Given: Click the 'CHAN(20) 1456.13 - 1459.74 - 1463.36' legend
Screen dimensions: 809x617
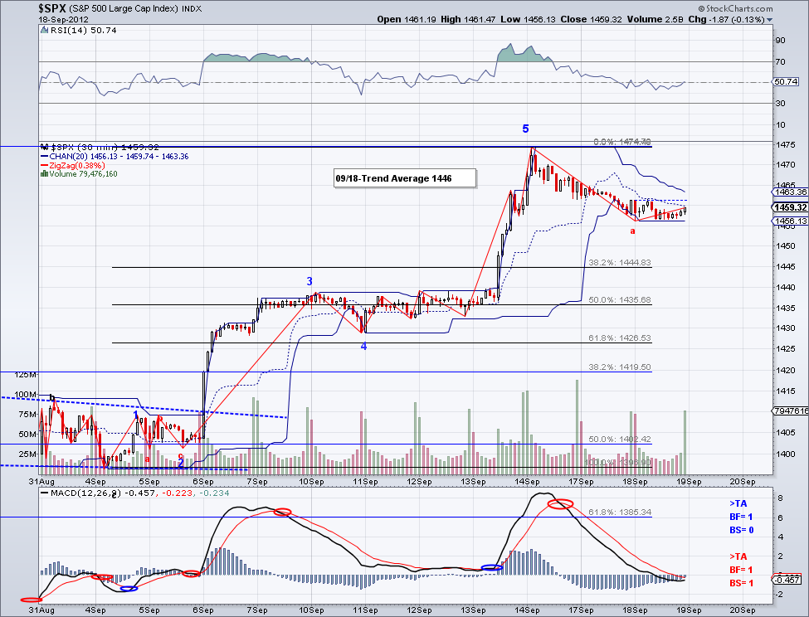Looking at the screenshot, I should pyautogui.click(x=119, y=157).
